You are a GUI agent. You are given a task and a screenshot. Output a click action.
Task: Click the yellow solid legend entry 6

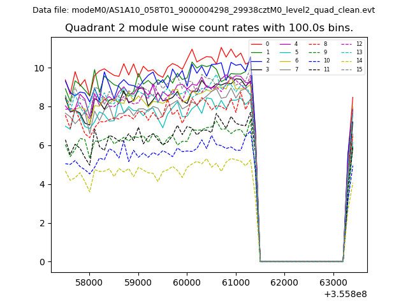289,61
